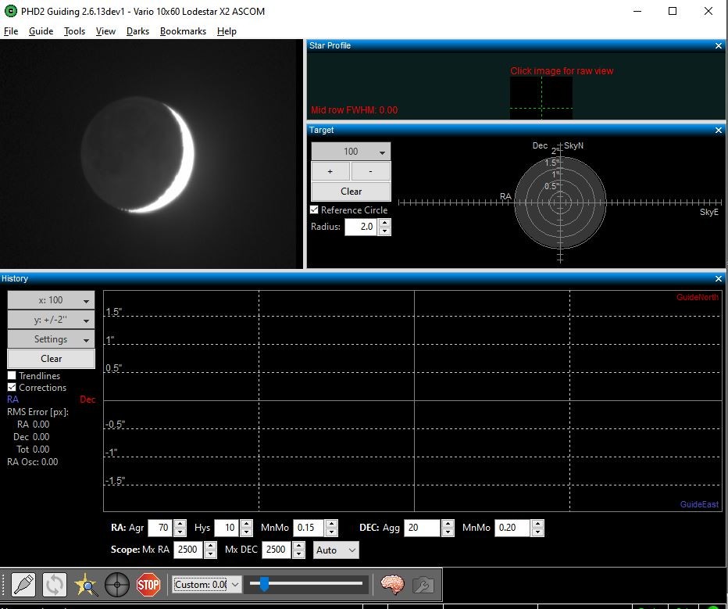Increase the DEC Agg stepper
The width and height of the screenshot is (728, 609).
pos(448,524)
